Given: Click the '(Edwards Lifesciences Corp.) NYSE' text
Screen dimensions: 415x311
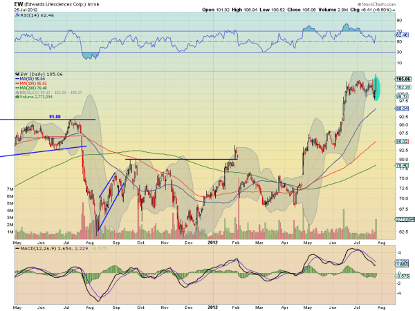Looking at the screenshot, I should [61, 5].
